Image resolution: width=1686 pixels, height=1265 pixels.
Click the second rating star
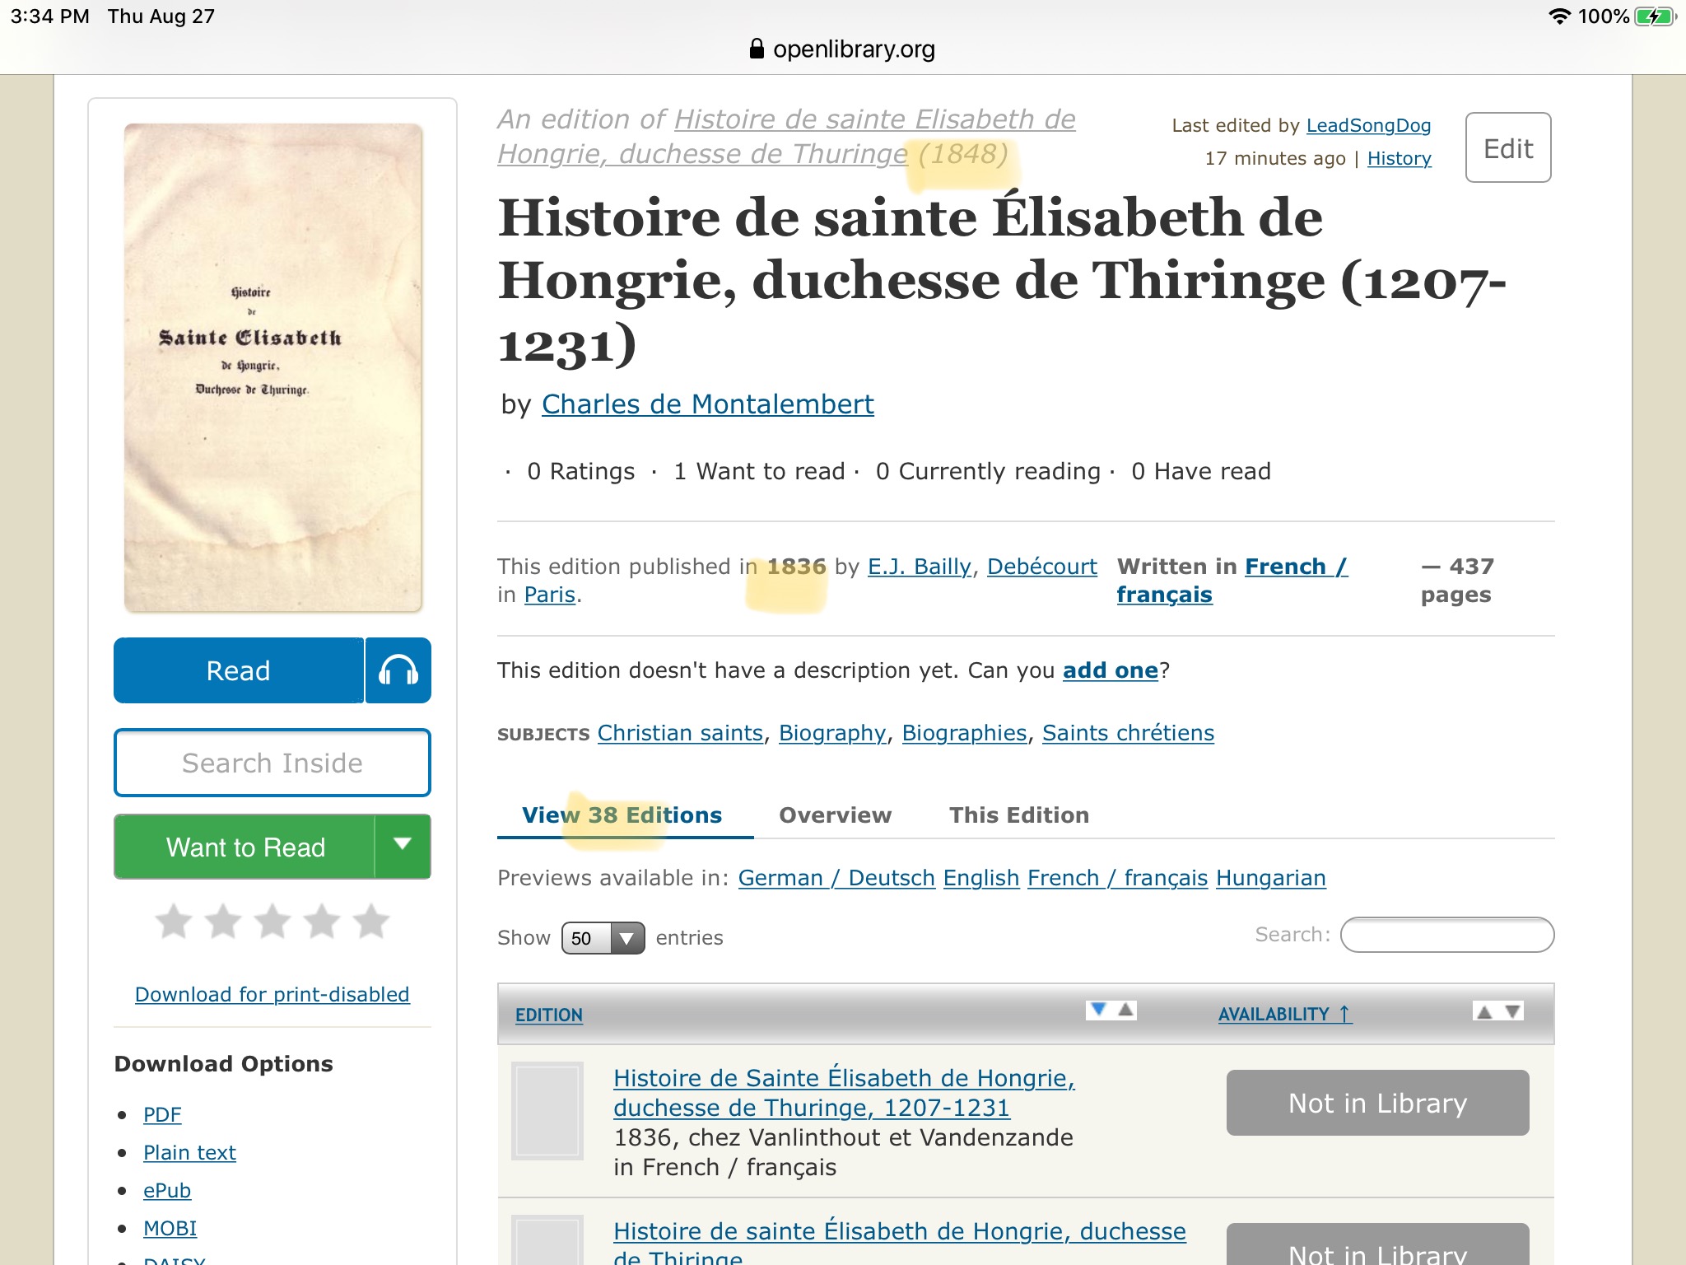[x=223, y=921]
